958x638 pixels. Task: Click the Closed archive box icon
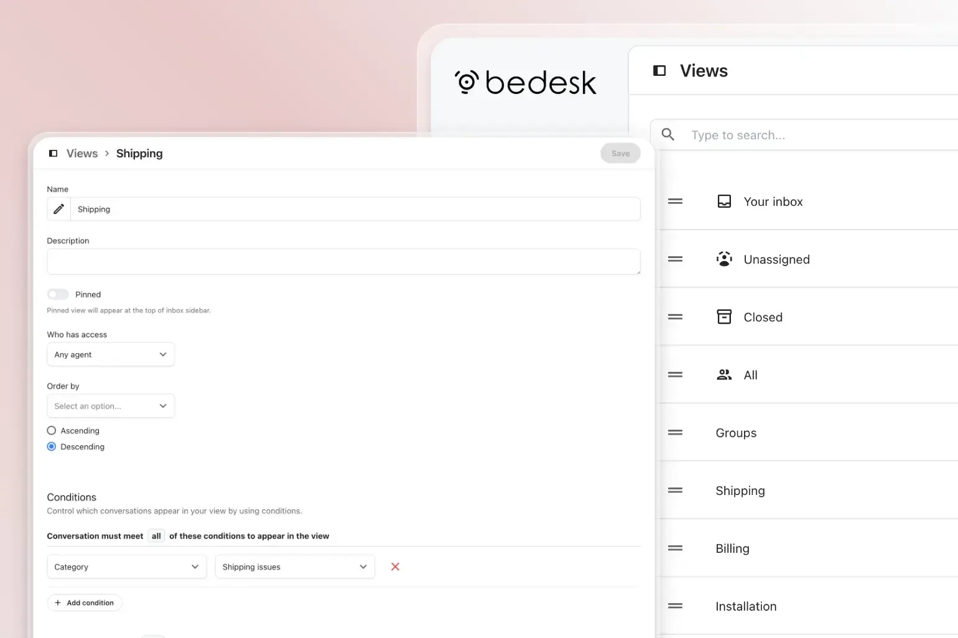pos(724,317)
